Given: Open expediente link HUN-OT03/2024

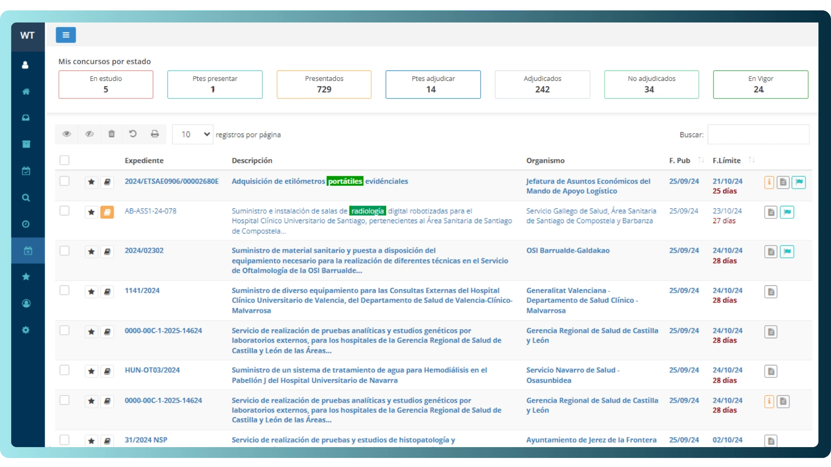Looking at the screenshot, I should point(152,370).
